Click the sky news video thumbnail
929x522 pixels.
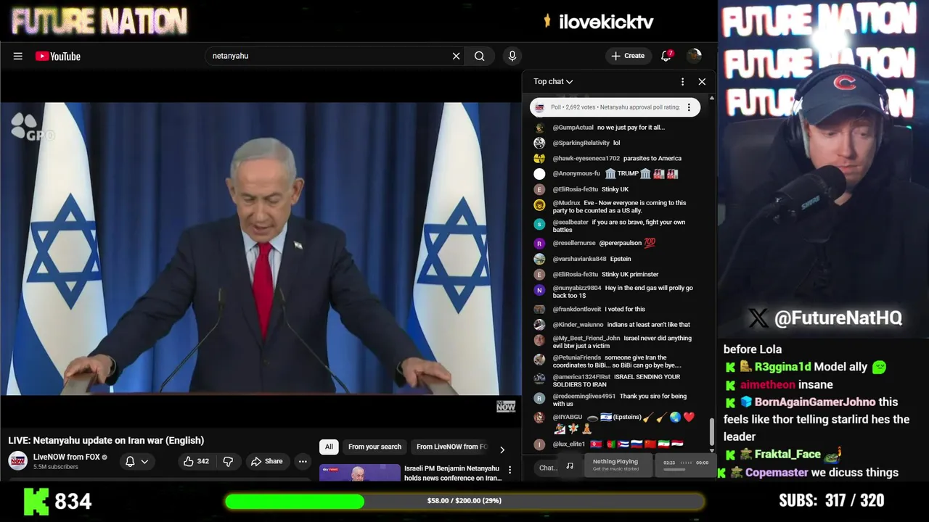pos(360,473)
